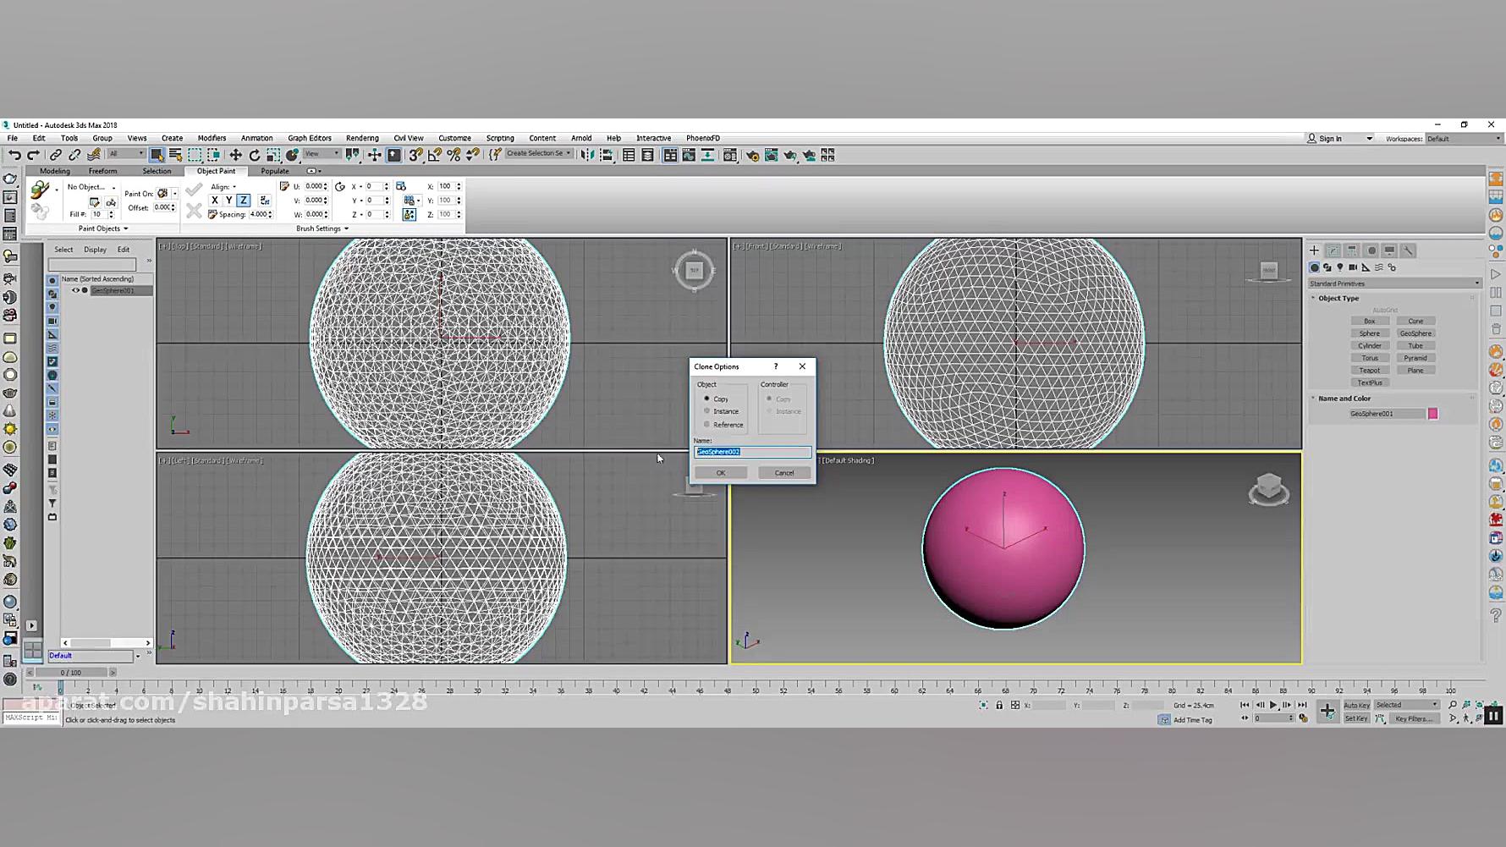Viewport: 1506px width, 847px height.
Task: Click the Lights category icon in Create panel
Action: [x=1340, y=267]
